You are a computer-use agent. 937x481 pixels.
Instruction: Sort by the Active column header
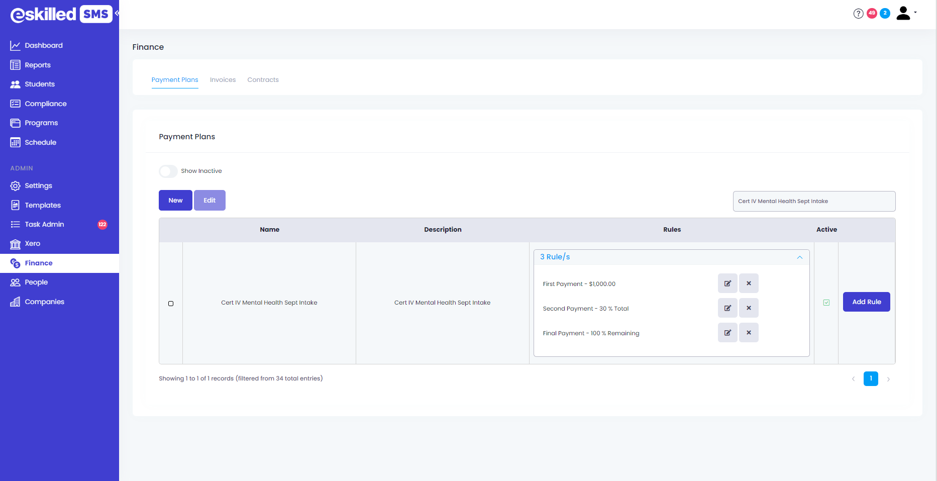(826, 230)
